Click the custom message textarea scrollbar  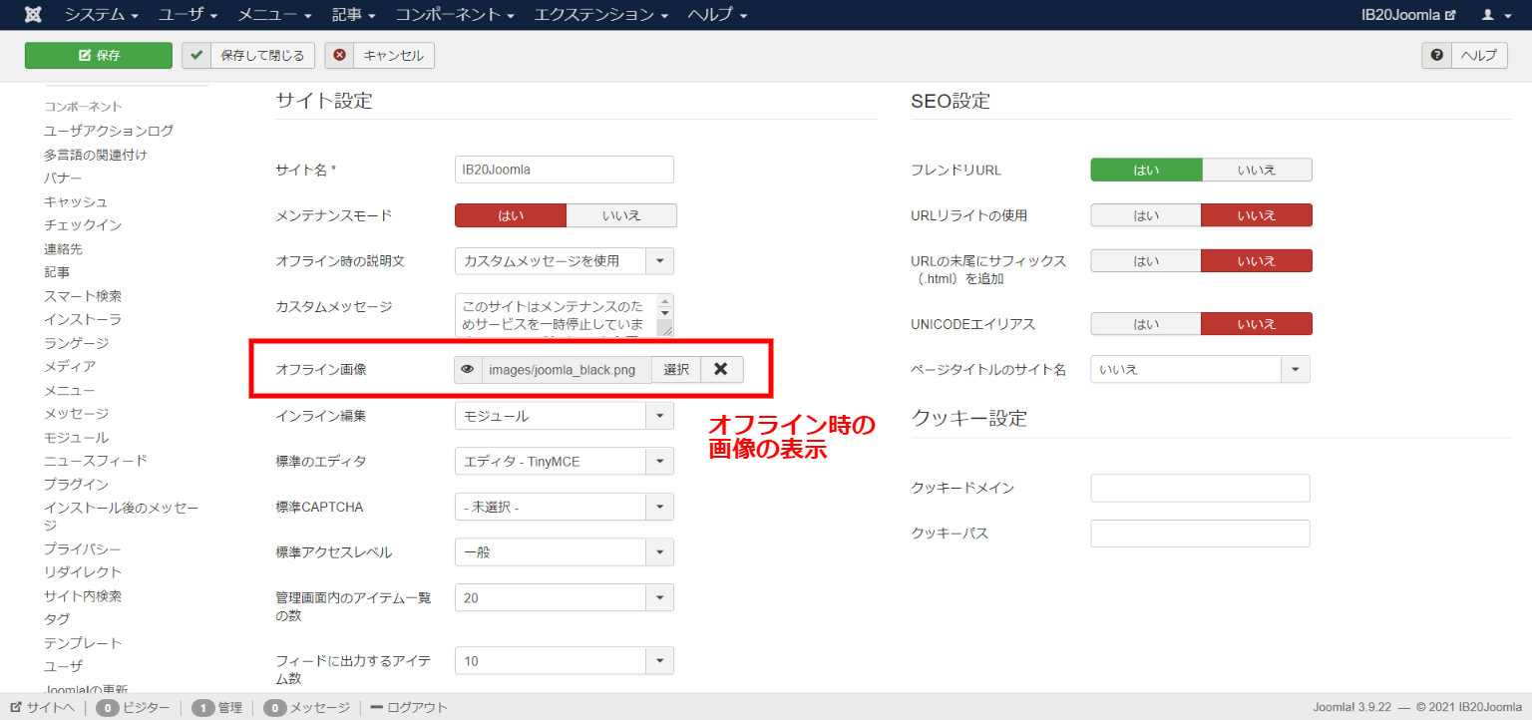click(665, 315)
